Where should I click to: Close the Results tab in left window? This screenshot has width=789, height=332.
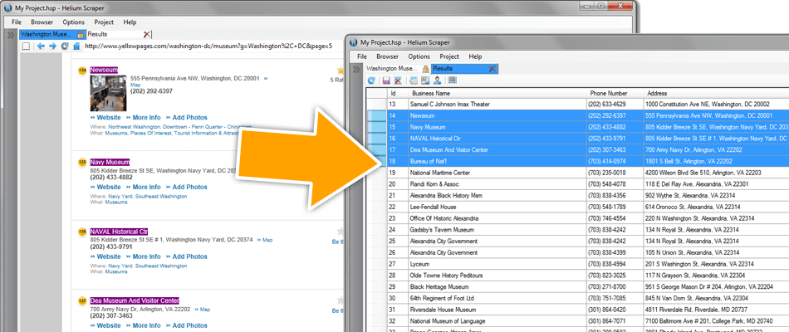coord(147,34)
